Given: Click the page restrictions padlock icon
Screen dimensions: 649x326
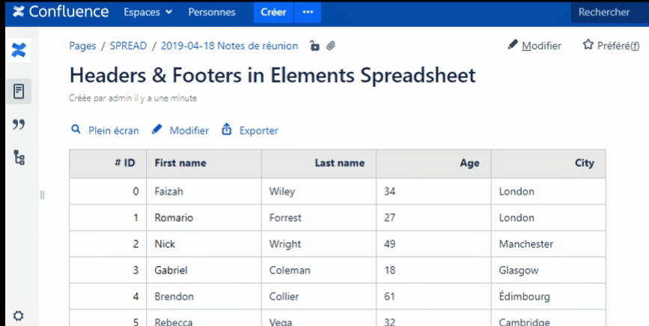Looking at the screenshot, I should 314,46.
